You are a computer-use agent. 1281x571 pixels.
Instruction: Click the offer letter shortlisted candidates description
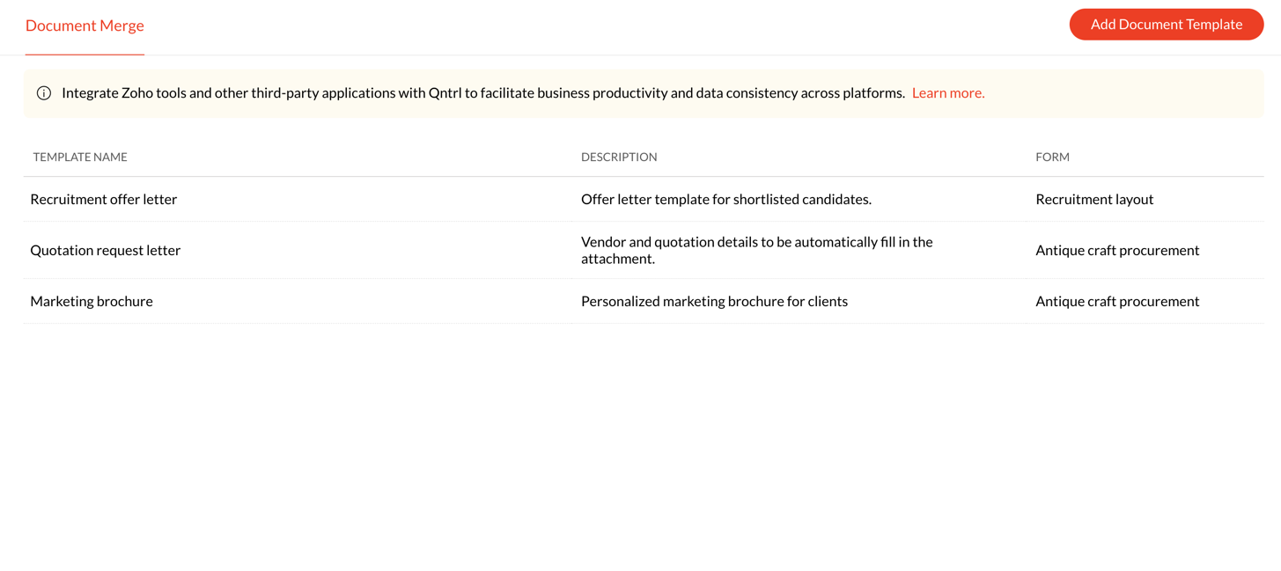coord(725,200)
